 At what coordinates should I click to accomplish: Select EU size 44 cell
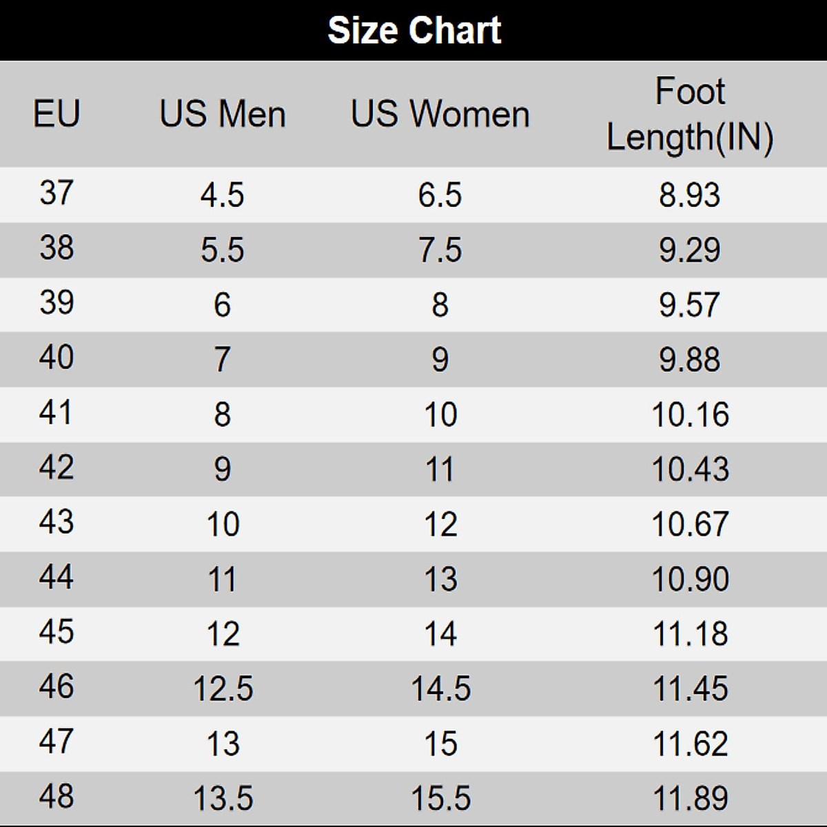pyautogui.click(x=57, y=577)
